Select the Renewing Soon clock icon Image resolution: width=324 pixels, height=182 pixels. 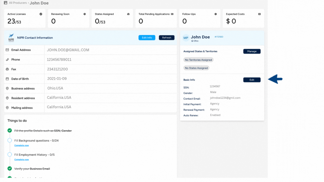tap(84, 14)
